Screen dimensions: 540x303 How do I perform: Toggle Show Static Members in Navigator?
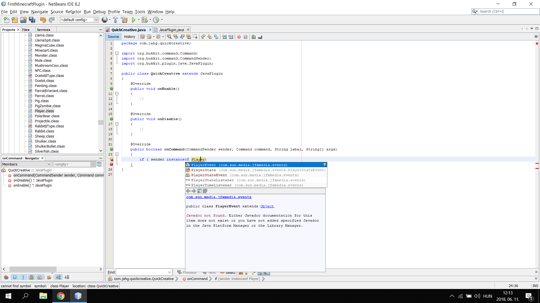(23, 277)
